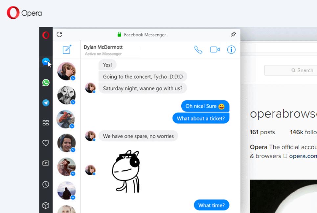Click the sender avatar beside 'We have one spare'
This screenshot has height=213, width=317.
(90, 136)
